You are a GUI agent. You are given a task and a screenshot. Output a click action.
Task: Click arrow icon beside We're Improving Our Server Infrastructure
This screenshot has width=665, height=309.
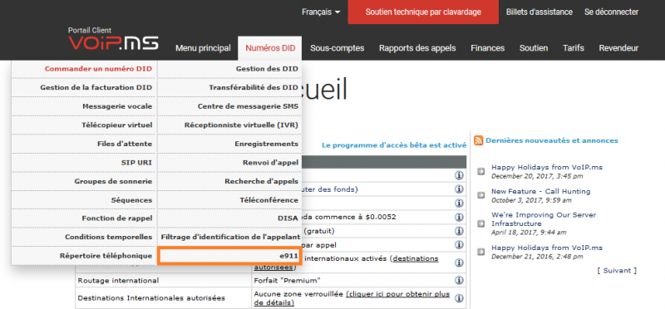(481, 223)
